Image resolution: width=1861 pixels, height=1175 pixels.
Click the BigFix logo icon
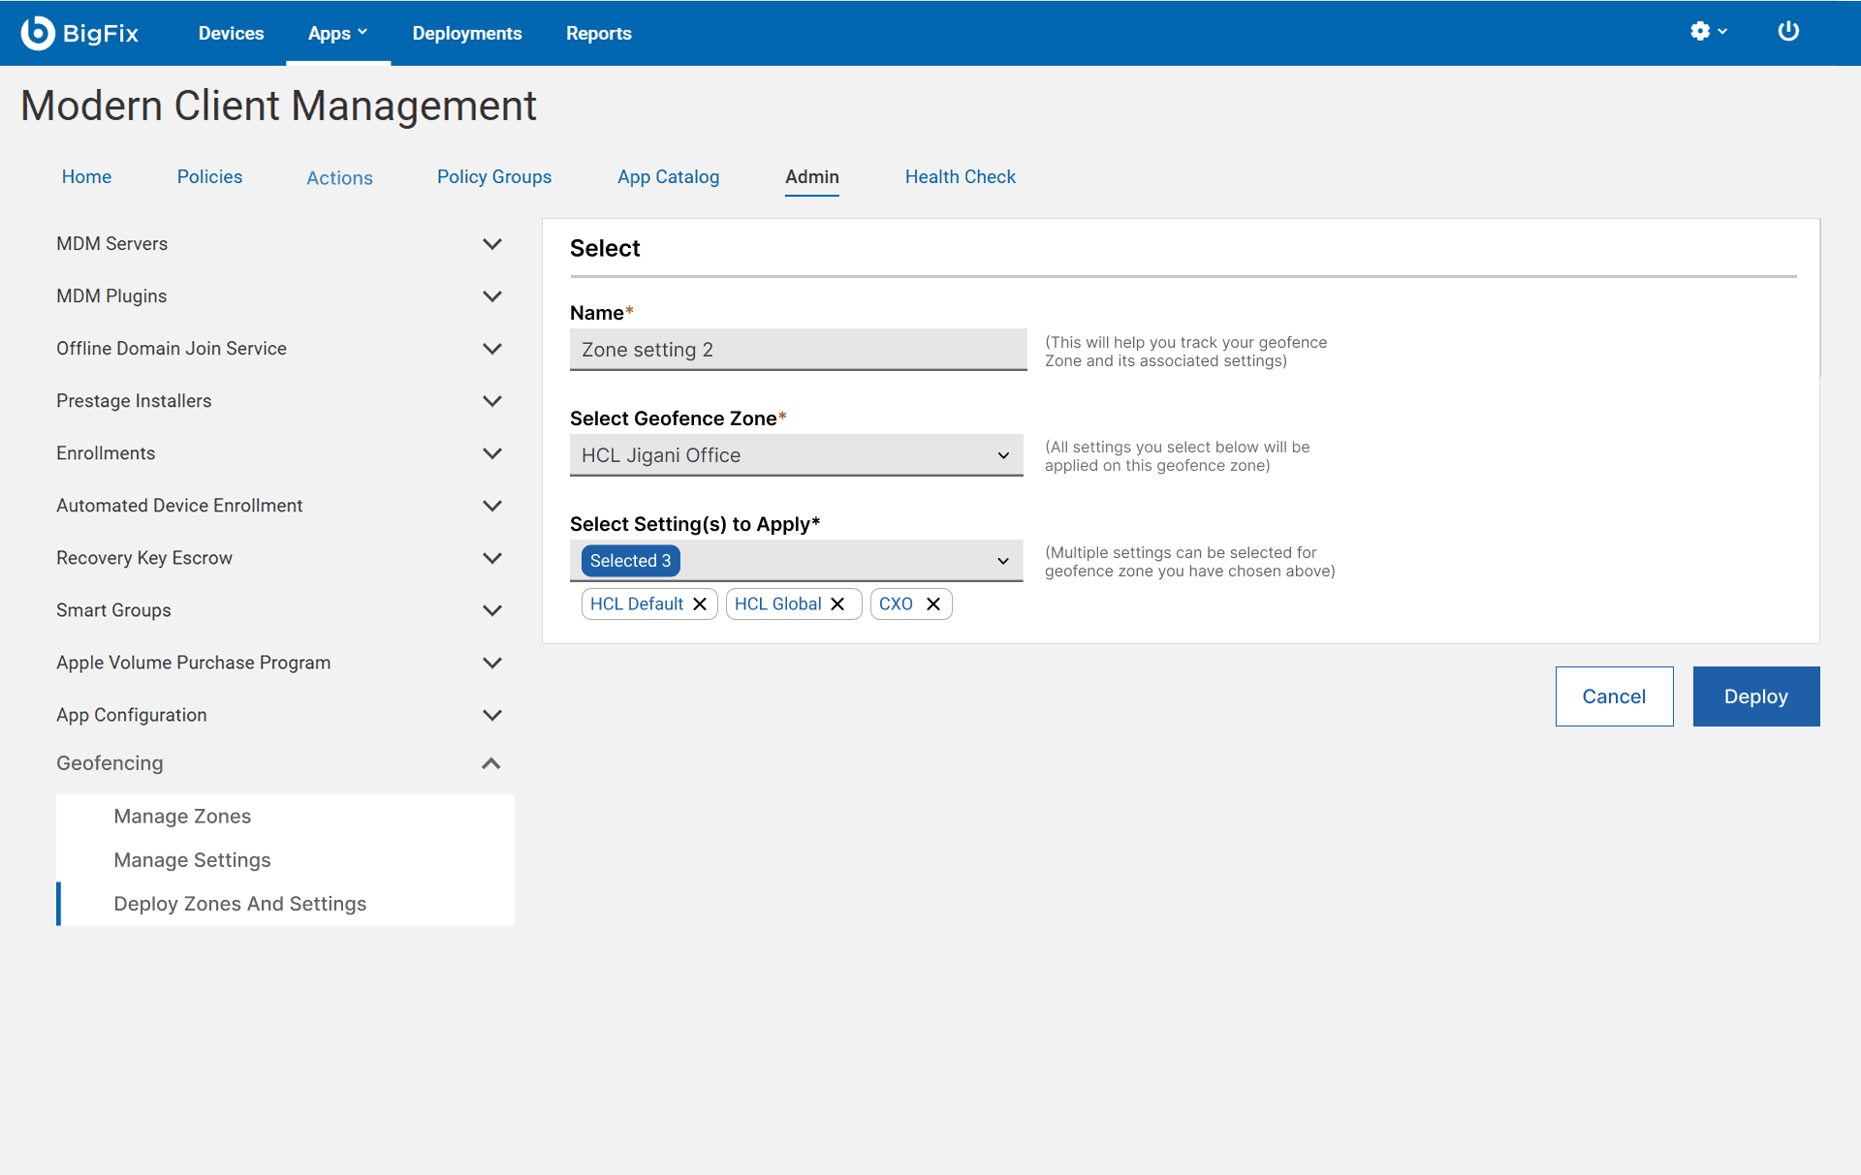pyautogui.click(x=38, y=33)
